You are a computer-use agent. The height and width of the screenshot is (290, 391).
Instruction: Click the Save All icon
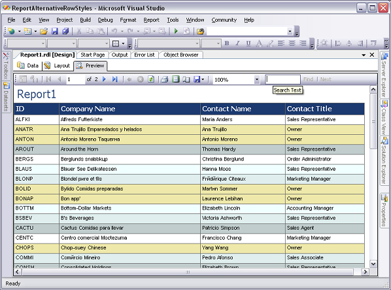click(65, 31)
